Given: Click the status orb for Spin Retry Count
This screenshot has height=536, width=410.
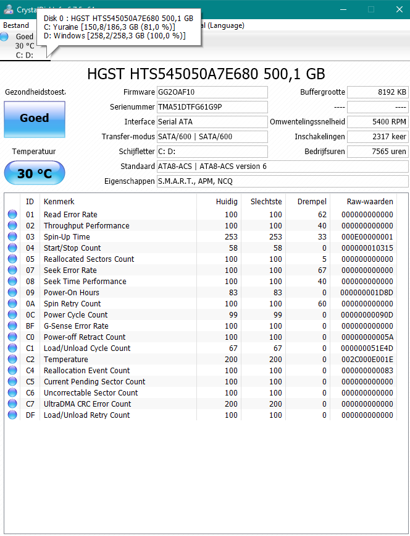Looking at the screenshot, I should tap(12, 303).
